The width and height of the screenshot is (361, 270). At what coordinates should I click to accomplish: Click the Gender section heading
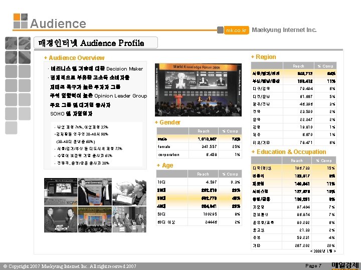[168, 122]
